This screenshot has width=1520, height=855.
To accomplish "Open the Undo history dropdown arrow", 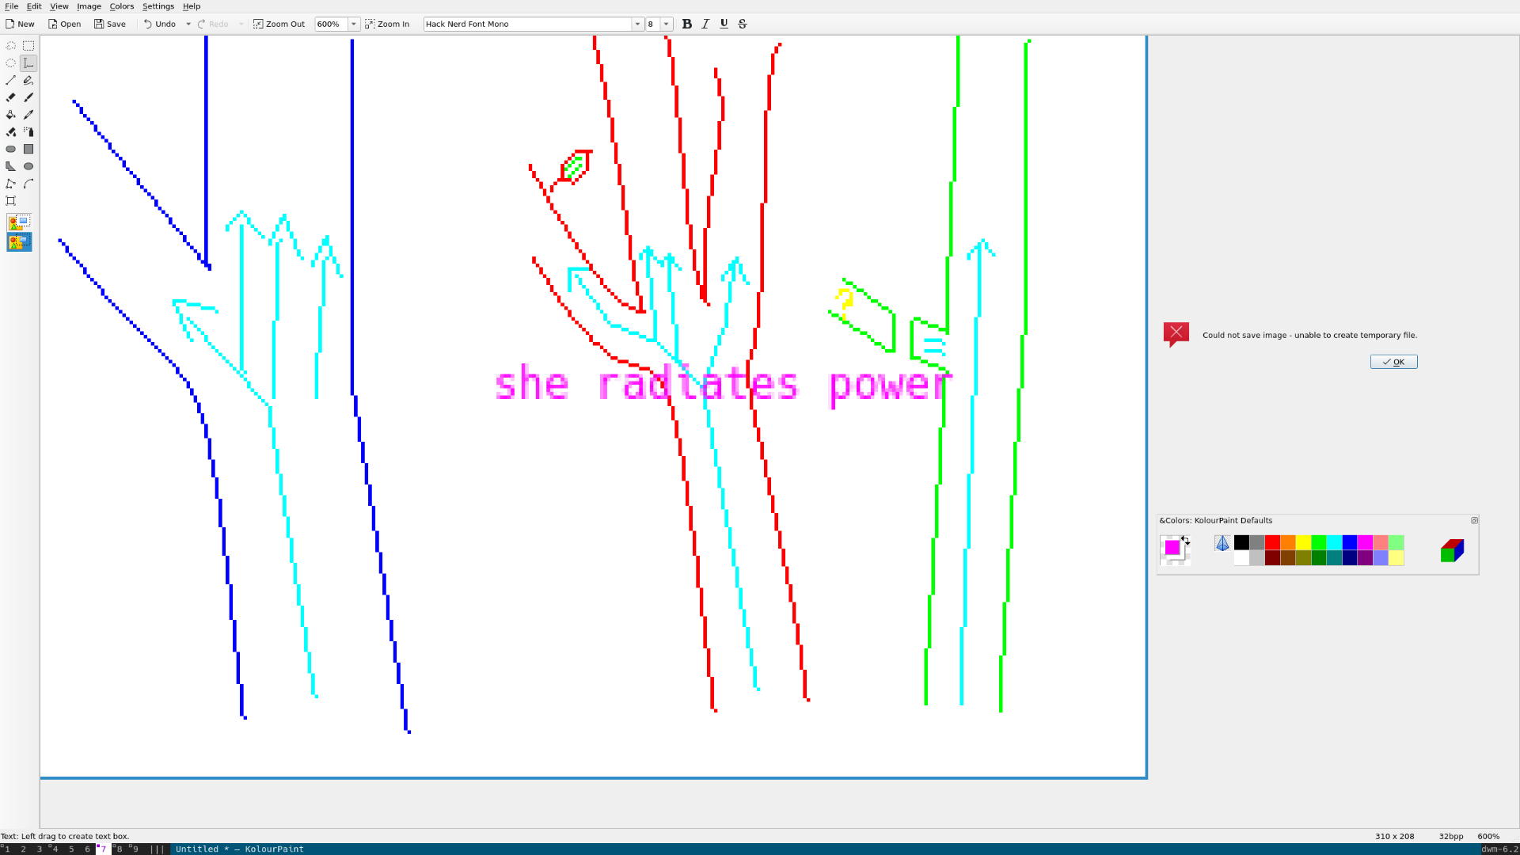I will point(188,24).
